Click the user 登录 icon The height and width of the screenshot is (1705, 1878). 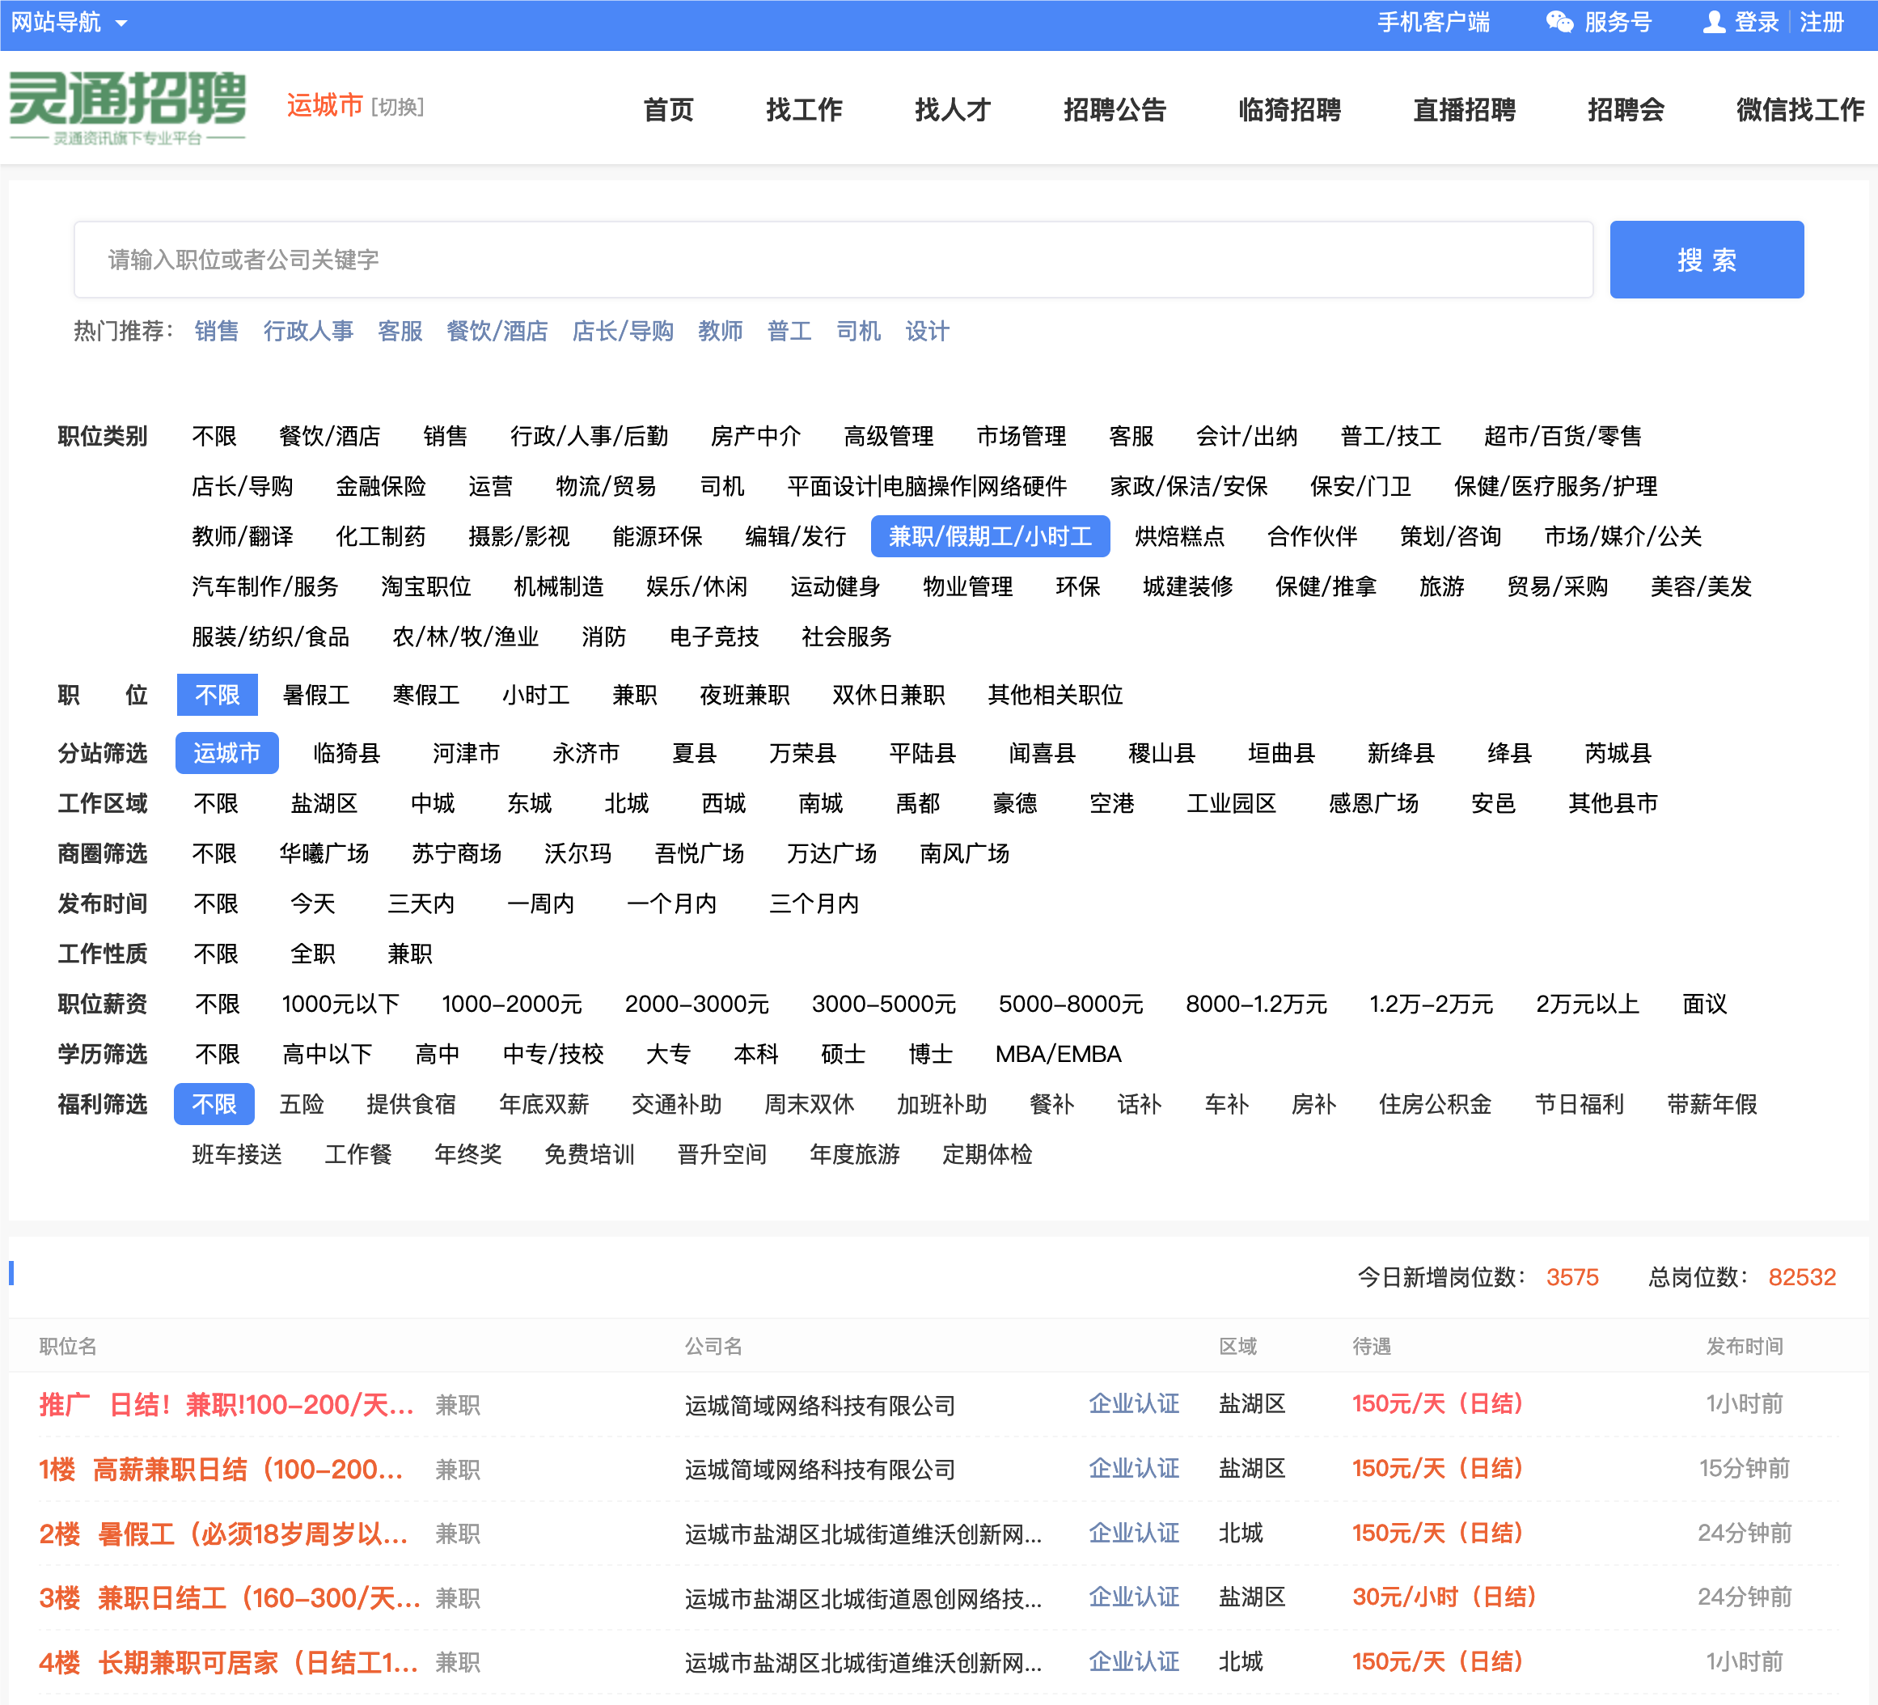tap(1713, 21)
